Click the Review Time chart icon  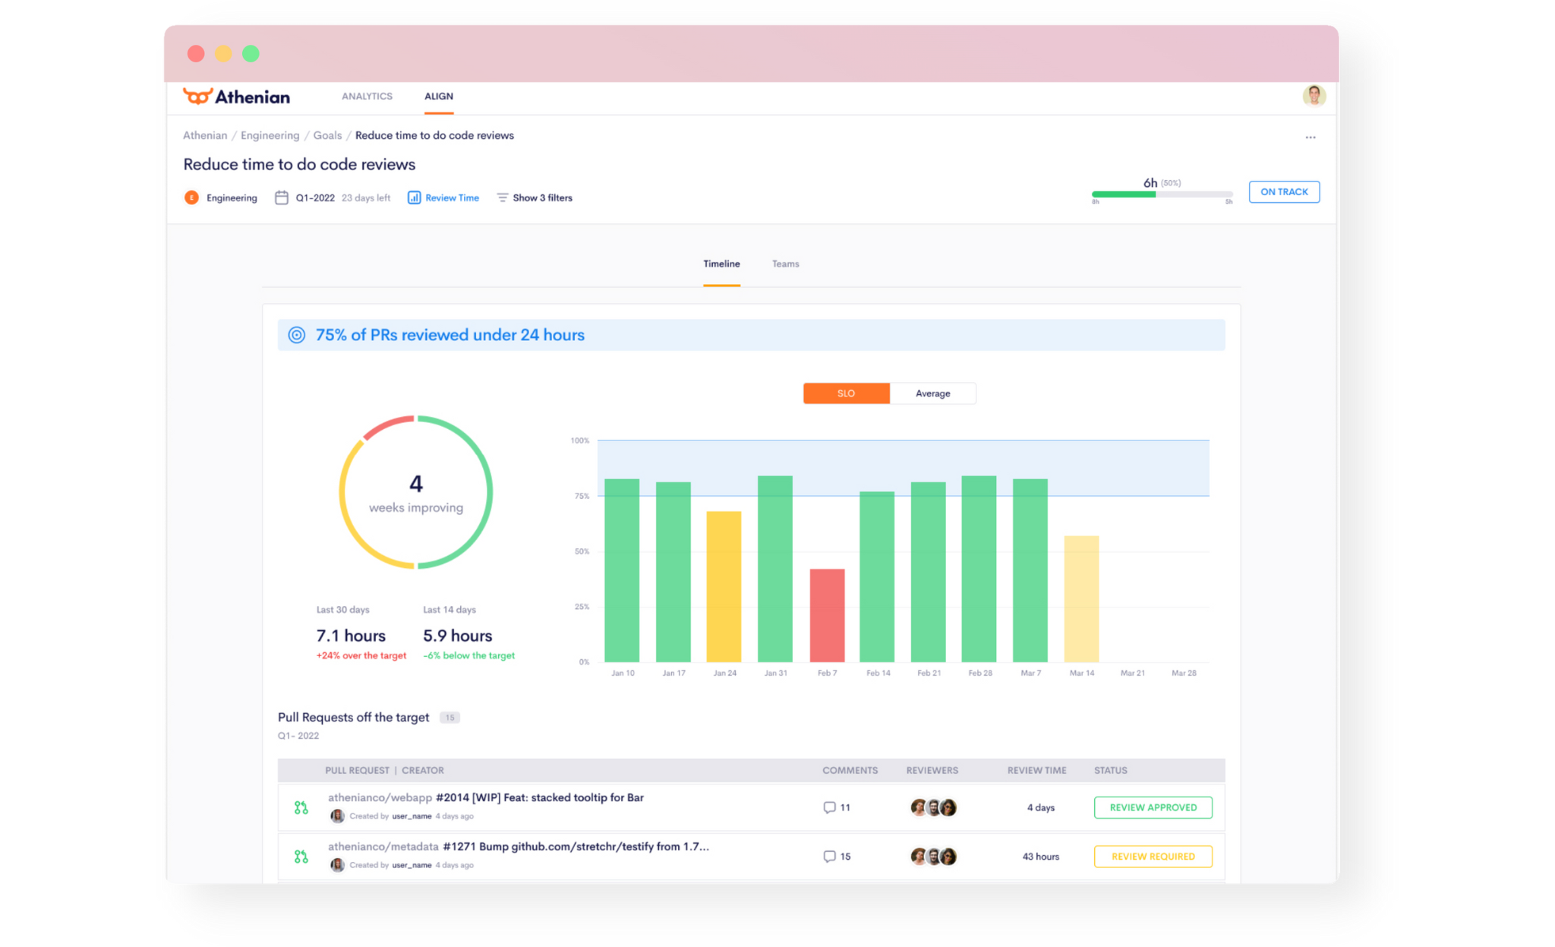coord(414,197)
